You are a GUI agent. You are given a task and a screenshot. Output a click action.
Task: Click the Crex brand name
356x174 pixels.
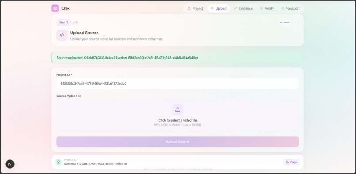66,8
